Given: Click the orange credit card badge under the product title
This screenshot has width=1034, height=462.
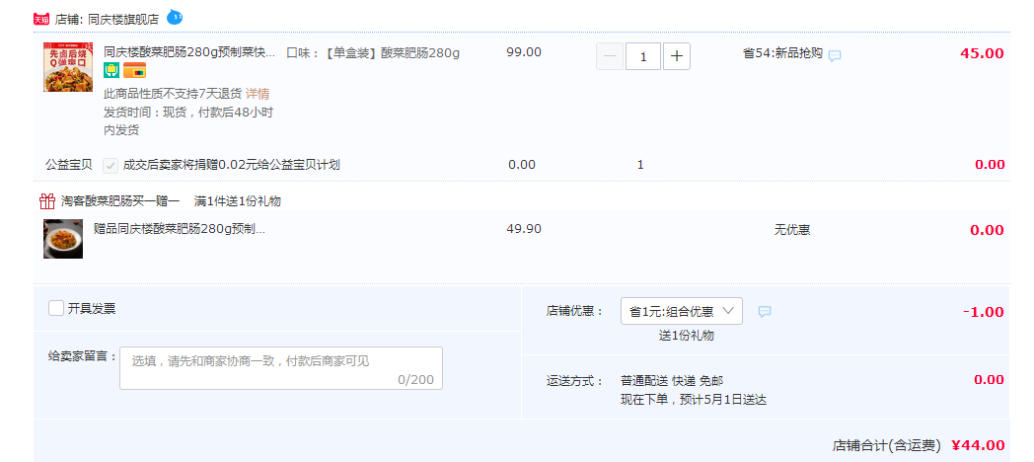Looking at the screenshot, I should (x=134, y=70).
